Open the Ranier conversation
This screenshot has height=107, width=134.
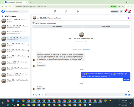pos(15,21)
